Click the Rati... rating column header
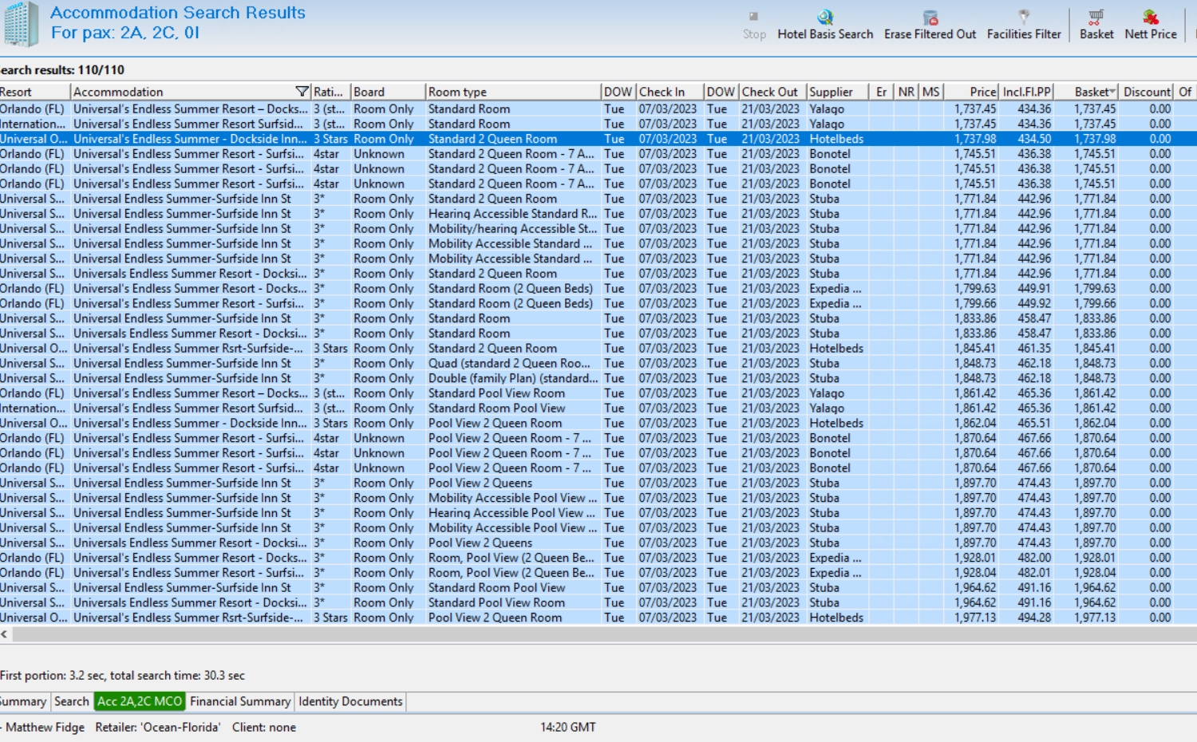The image size is (1197, 742). click(331, 92)
